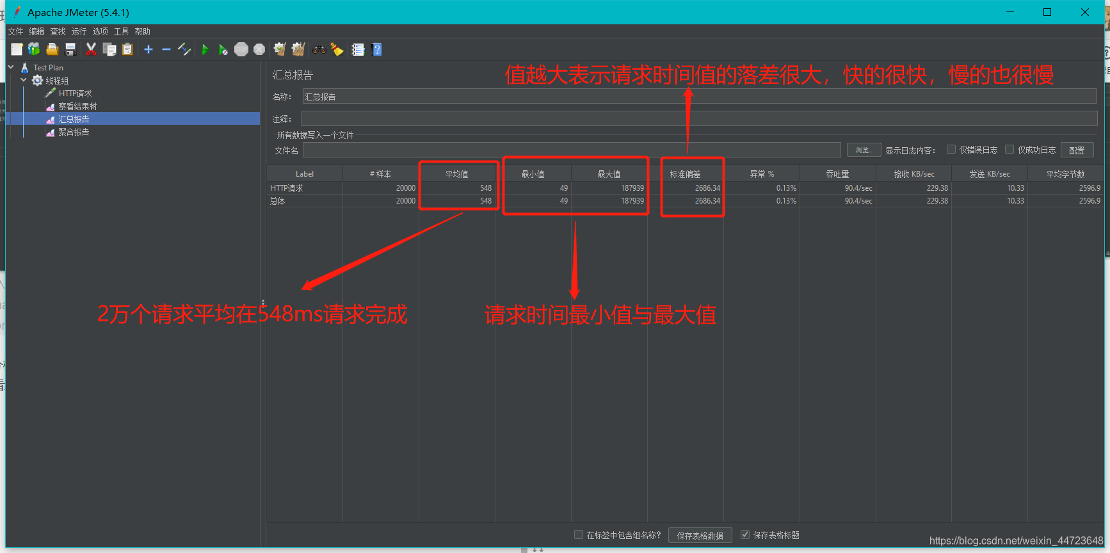Click the Paste clipboard icon
Image resolution: width=1110 pixels, height=553 pixels.
point(127,49)
